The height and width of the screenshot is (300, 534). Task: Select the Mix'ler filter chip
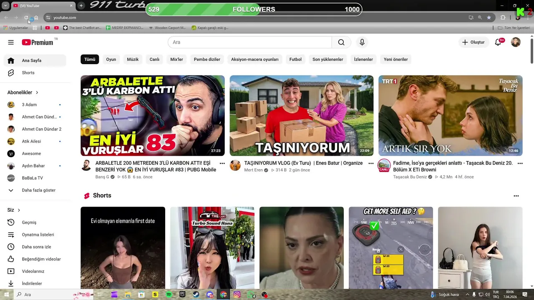(176, 59)
